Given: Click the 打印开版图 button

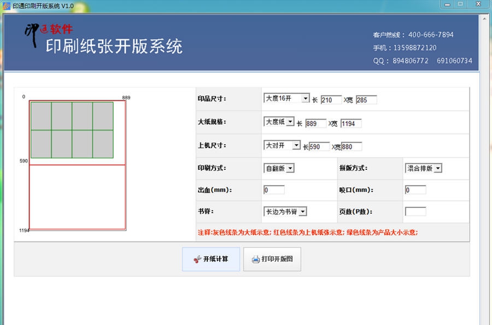Looking at the screenshot, I should (x=272, y=260).
